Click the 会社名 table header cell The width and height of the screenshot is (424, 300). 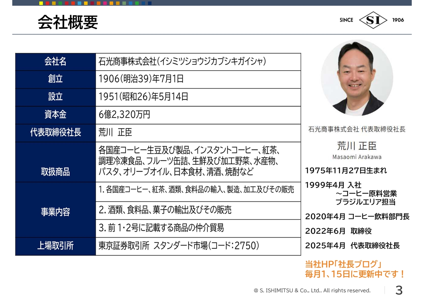[x=55, y=62]
